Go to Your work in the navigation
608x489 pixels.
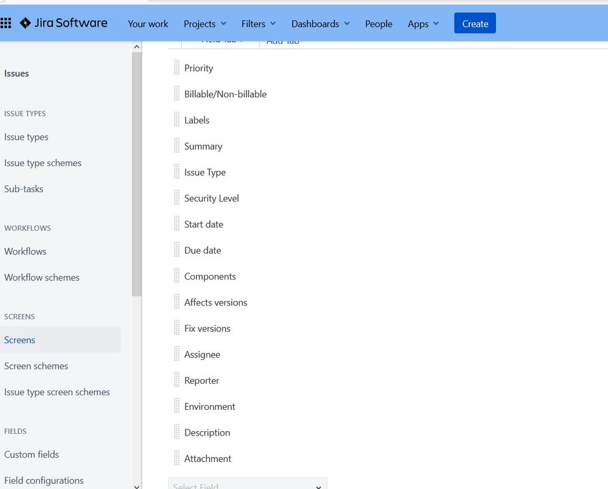pyautogui.click(x=147, y=24)
